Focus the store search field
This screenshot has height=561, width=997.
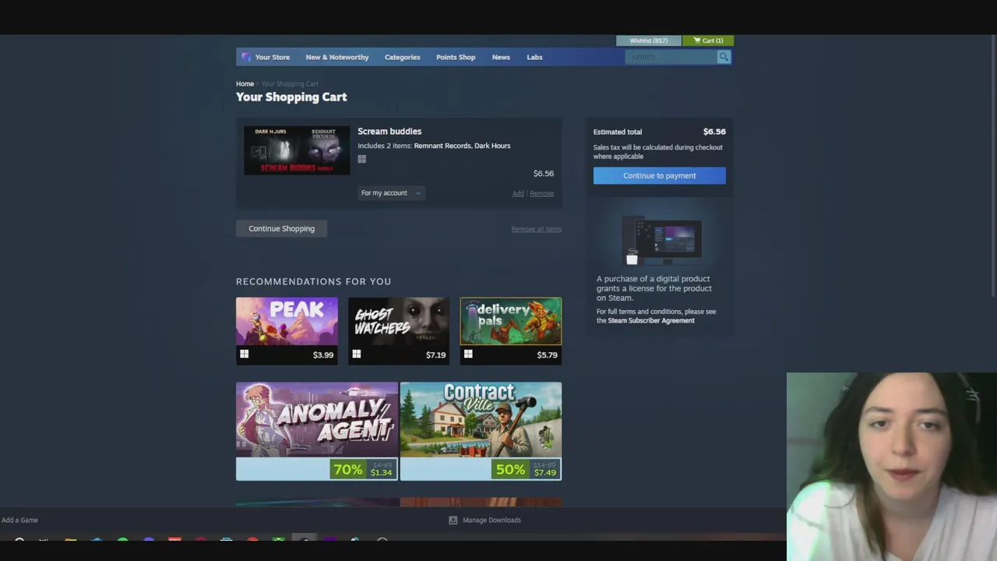point(671,57)
